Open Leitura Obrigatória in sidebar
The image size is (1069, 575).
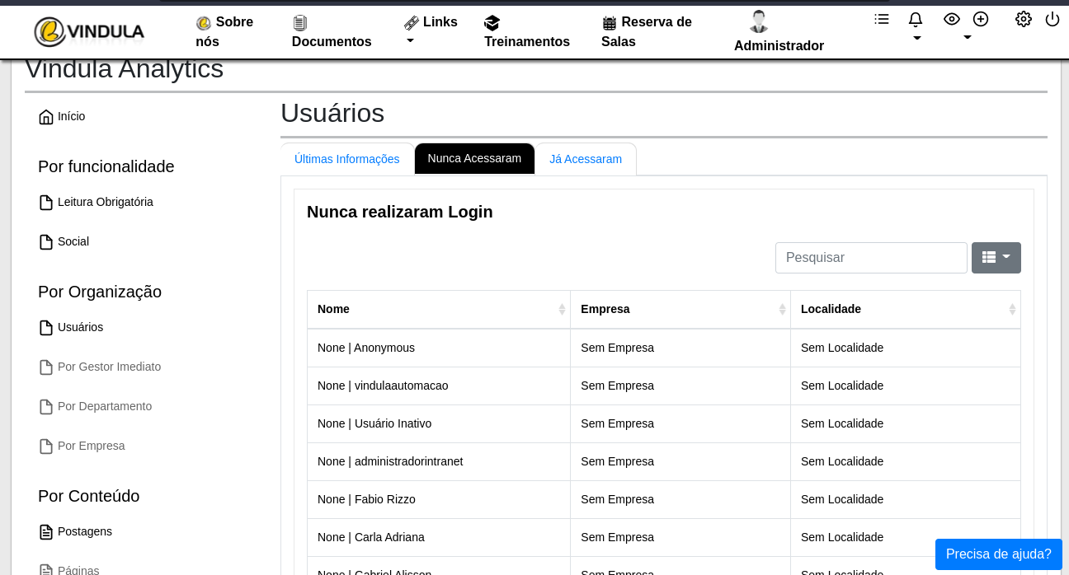pyautogui.click(x=105, y=203)
